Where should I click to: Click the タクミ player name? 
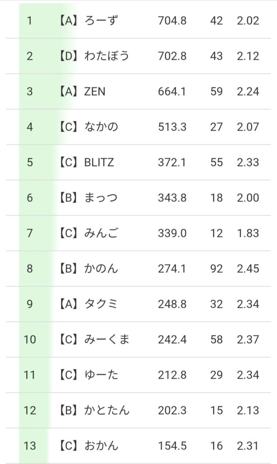coord(101,304)
